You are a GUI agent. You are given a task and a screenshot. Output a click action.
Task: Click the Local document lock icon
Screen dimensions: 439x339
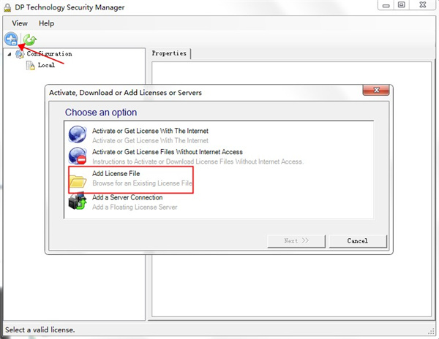tap(31, 66)
